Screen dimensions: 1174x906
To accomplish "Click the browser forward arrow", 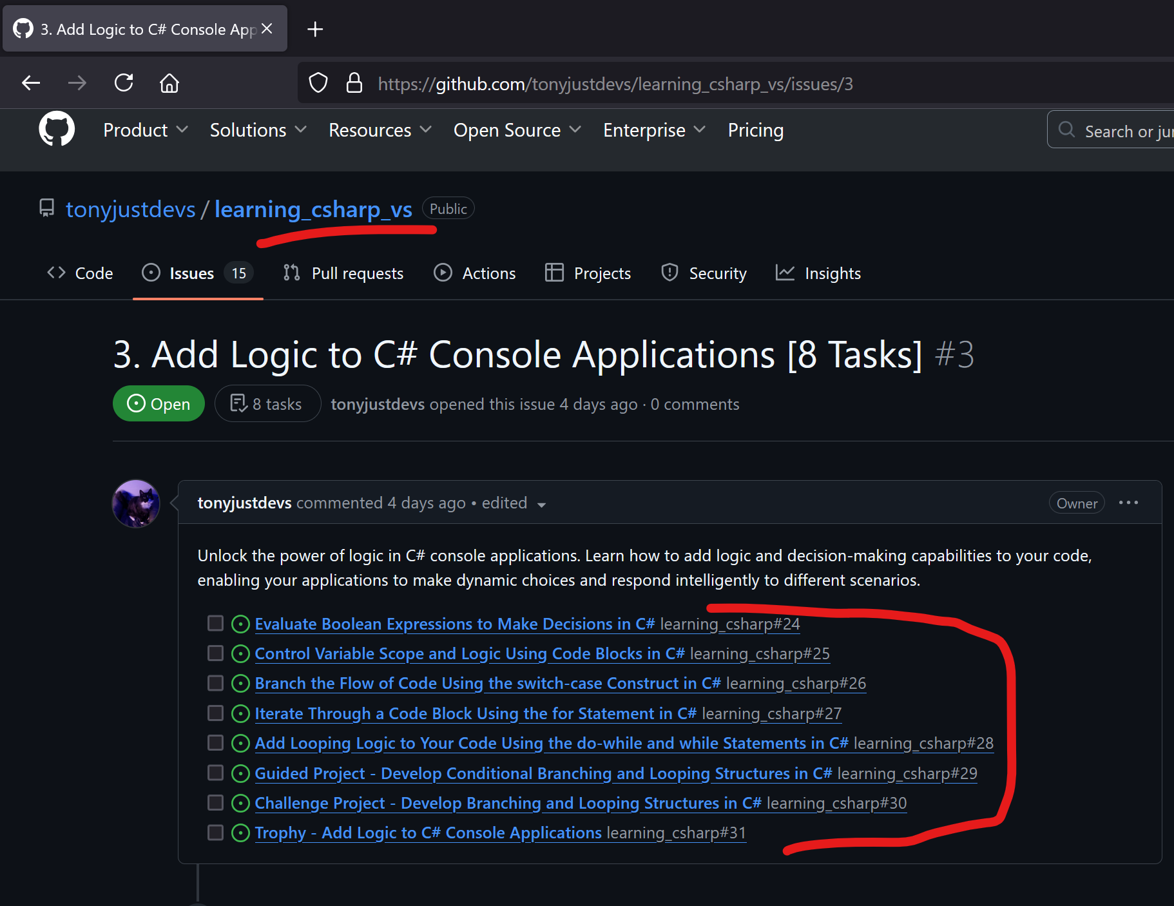I will 77,82.
